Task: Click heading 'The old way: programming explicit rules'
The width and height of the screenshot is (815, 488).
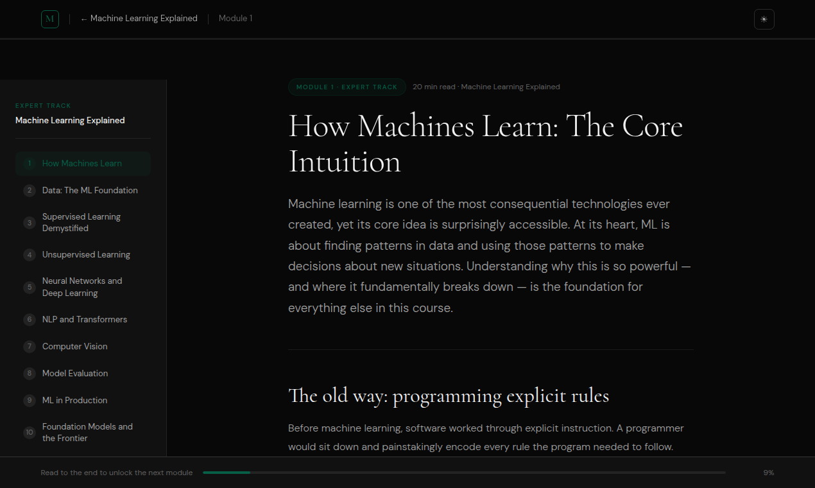Action: point(449,396)
